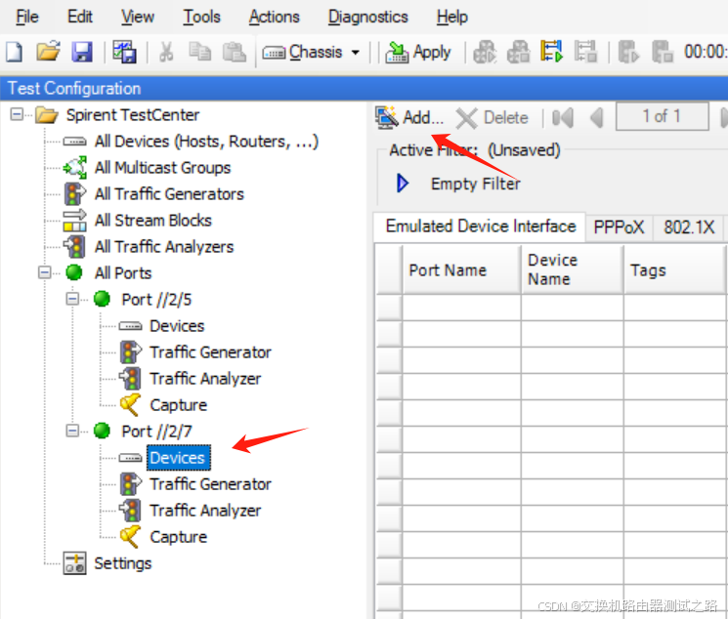The height and width of the screenshot is (619, 728).
Task: Click the All Traffic Generators traffic-light icon
Action: (74, 194)
